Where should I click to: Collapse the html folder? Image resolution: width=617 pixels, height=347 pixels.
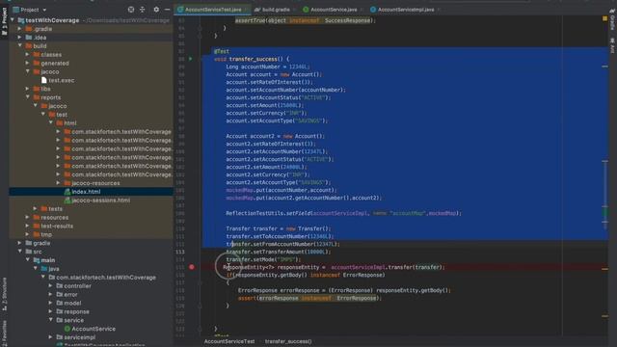point(51,123)
